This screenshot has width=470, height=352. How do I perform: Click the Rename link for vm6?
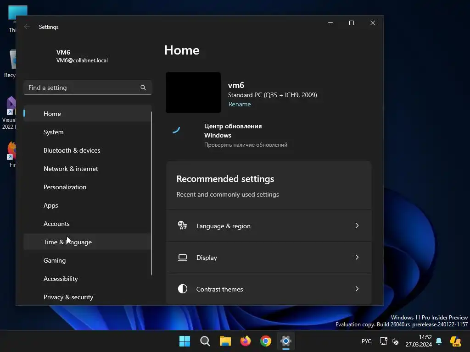(x=240, y=104)
